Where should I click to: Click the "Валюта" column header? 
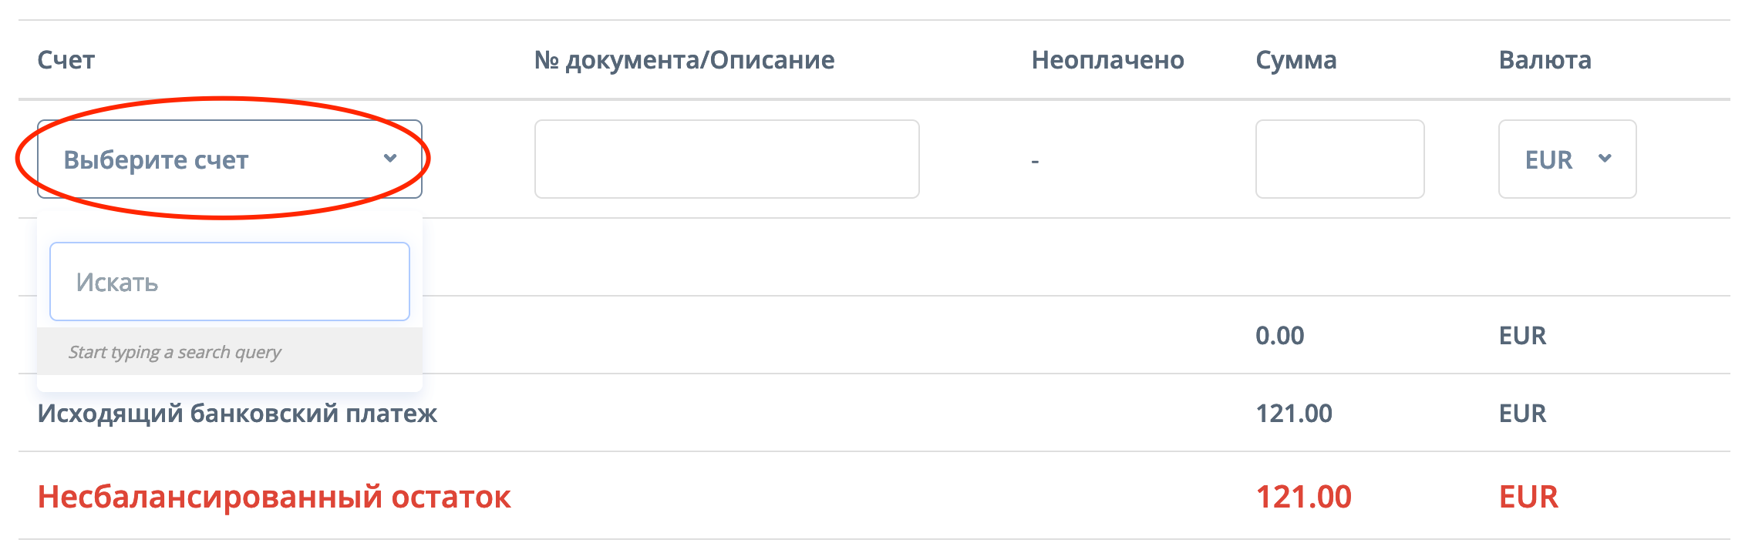point(1545,60)
